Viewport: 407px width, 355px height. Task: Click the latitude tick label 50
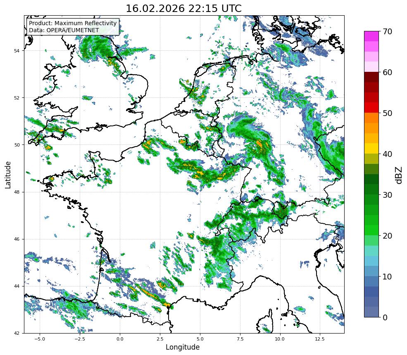pos(17,145)
